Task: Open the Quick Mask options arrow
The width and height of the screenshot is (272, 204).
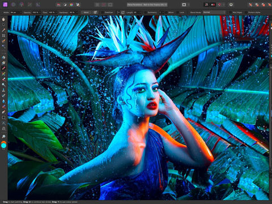Action: click(189, 5)
